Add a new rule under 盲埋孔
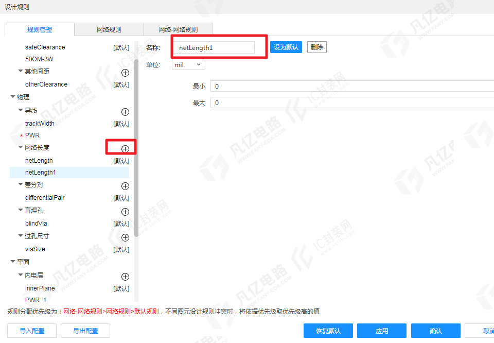 pyautogui.click(x=125, y=212)
